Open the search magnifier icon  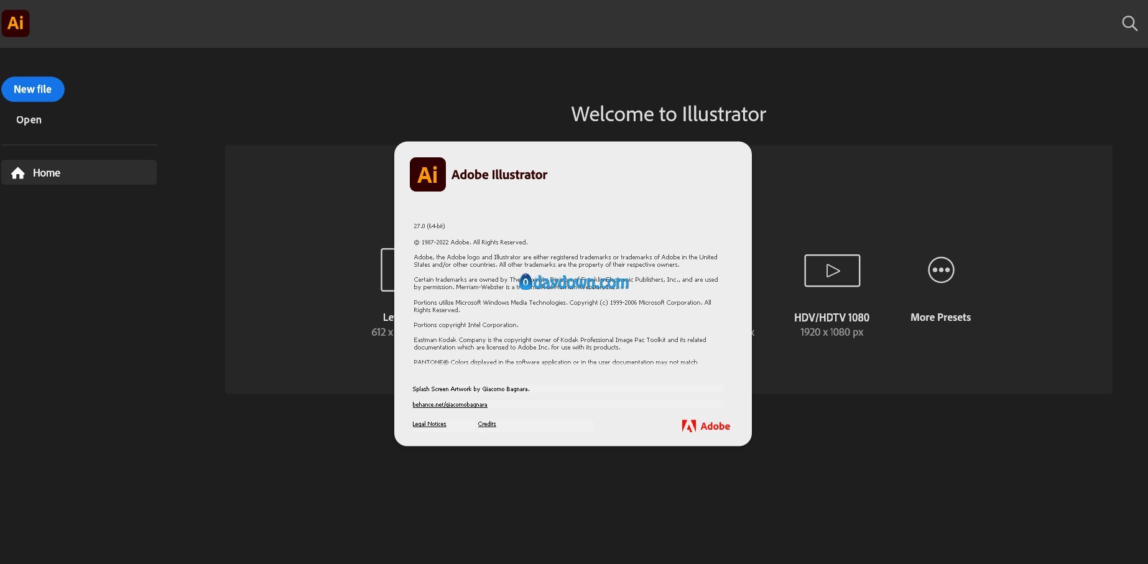1129,24
